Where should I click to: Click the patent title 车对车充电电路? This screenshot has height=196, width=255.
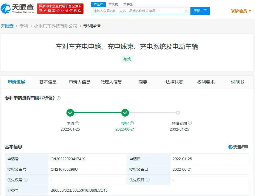pos(127,47)
